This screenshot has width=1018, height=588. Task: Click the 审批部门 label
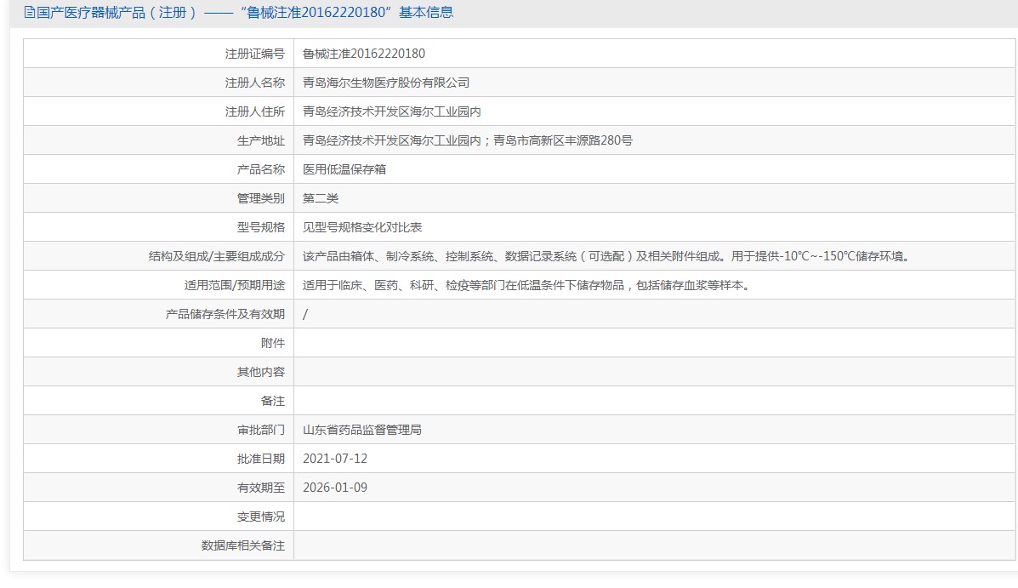coord(260,430)
